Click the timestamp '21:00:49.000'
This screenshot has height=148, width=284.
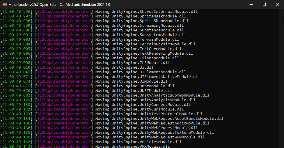coord(16,30)
